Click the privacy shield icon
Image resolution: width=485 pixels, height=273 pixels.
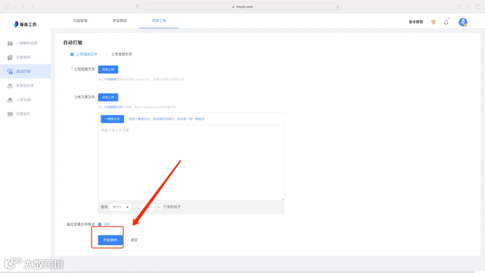click(x=138, y=6)
